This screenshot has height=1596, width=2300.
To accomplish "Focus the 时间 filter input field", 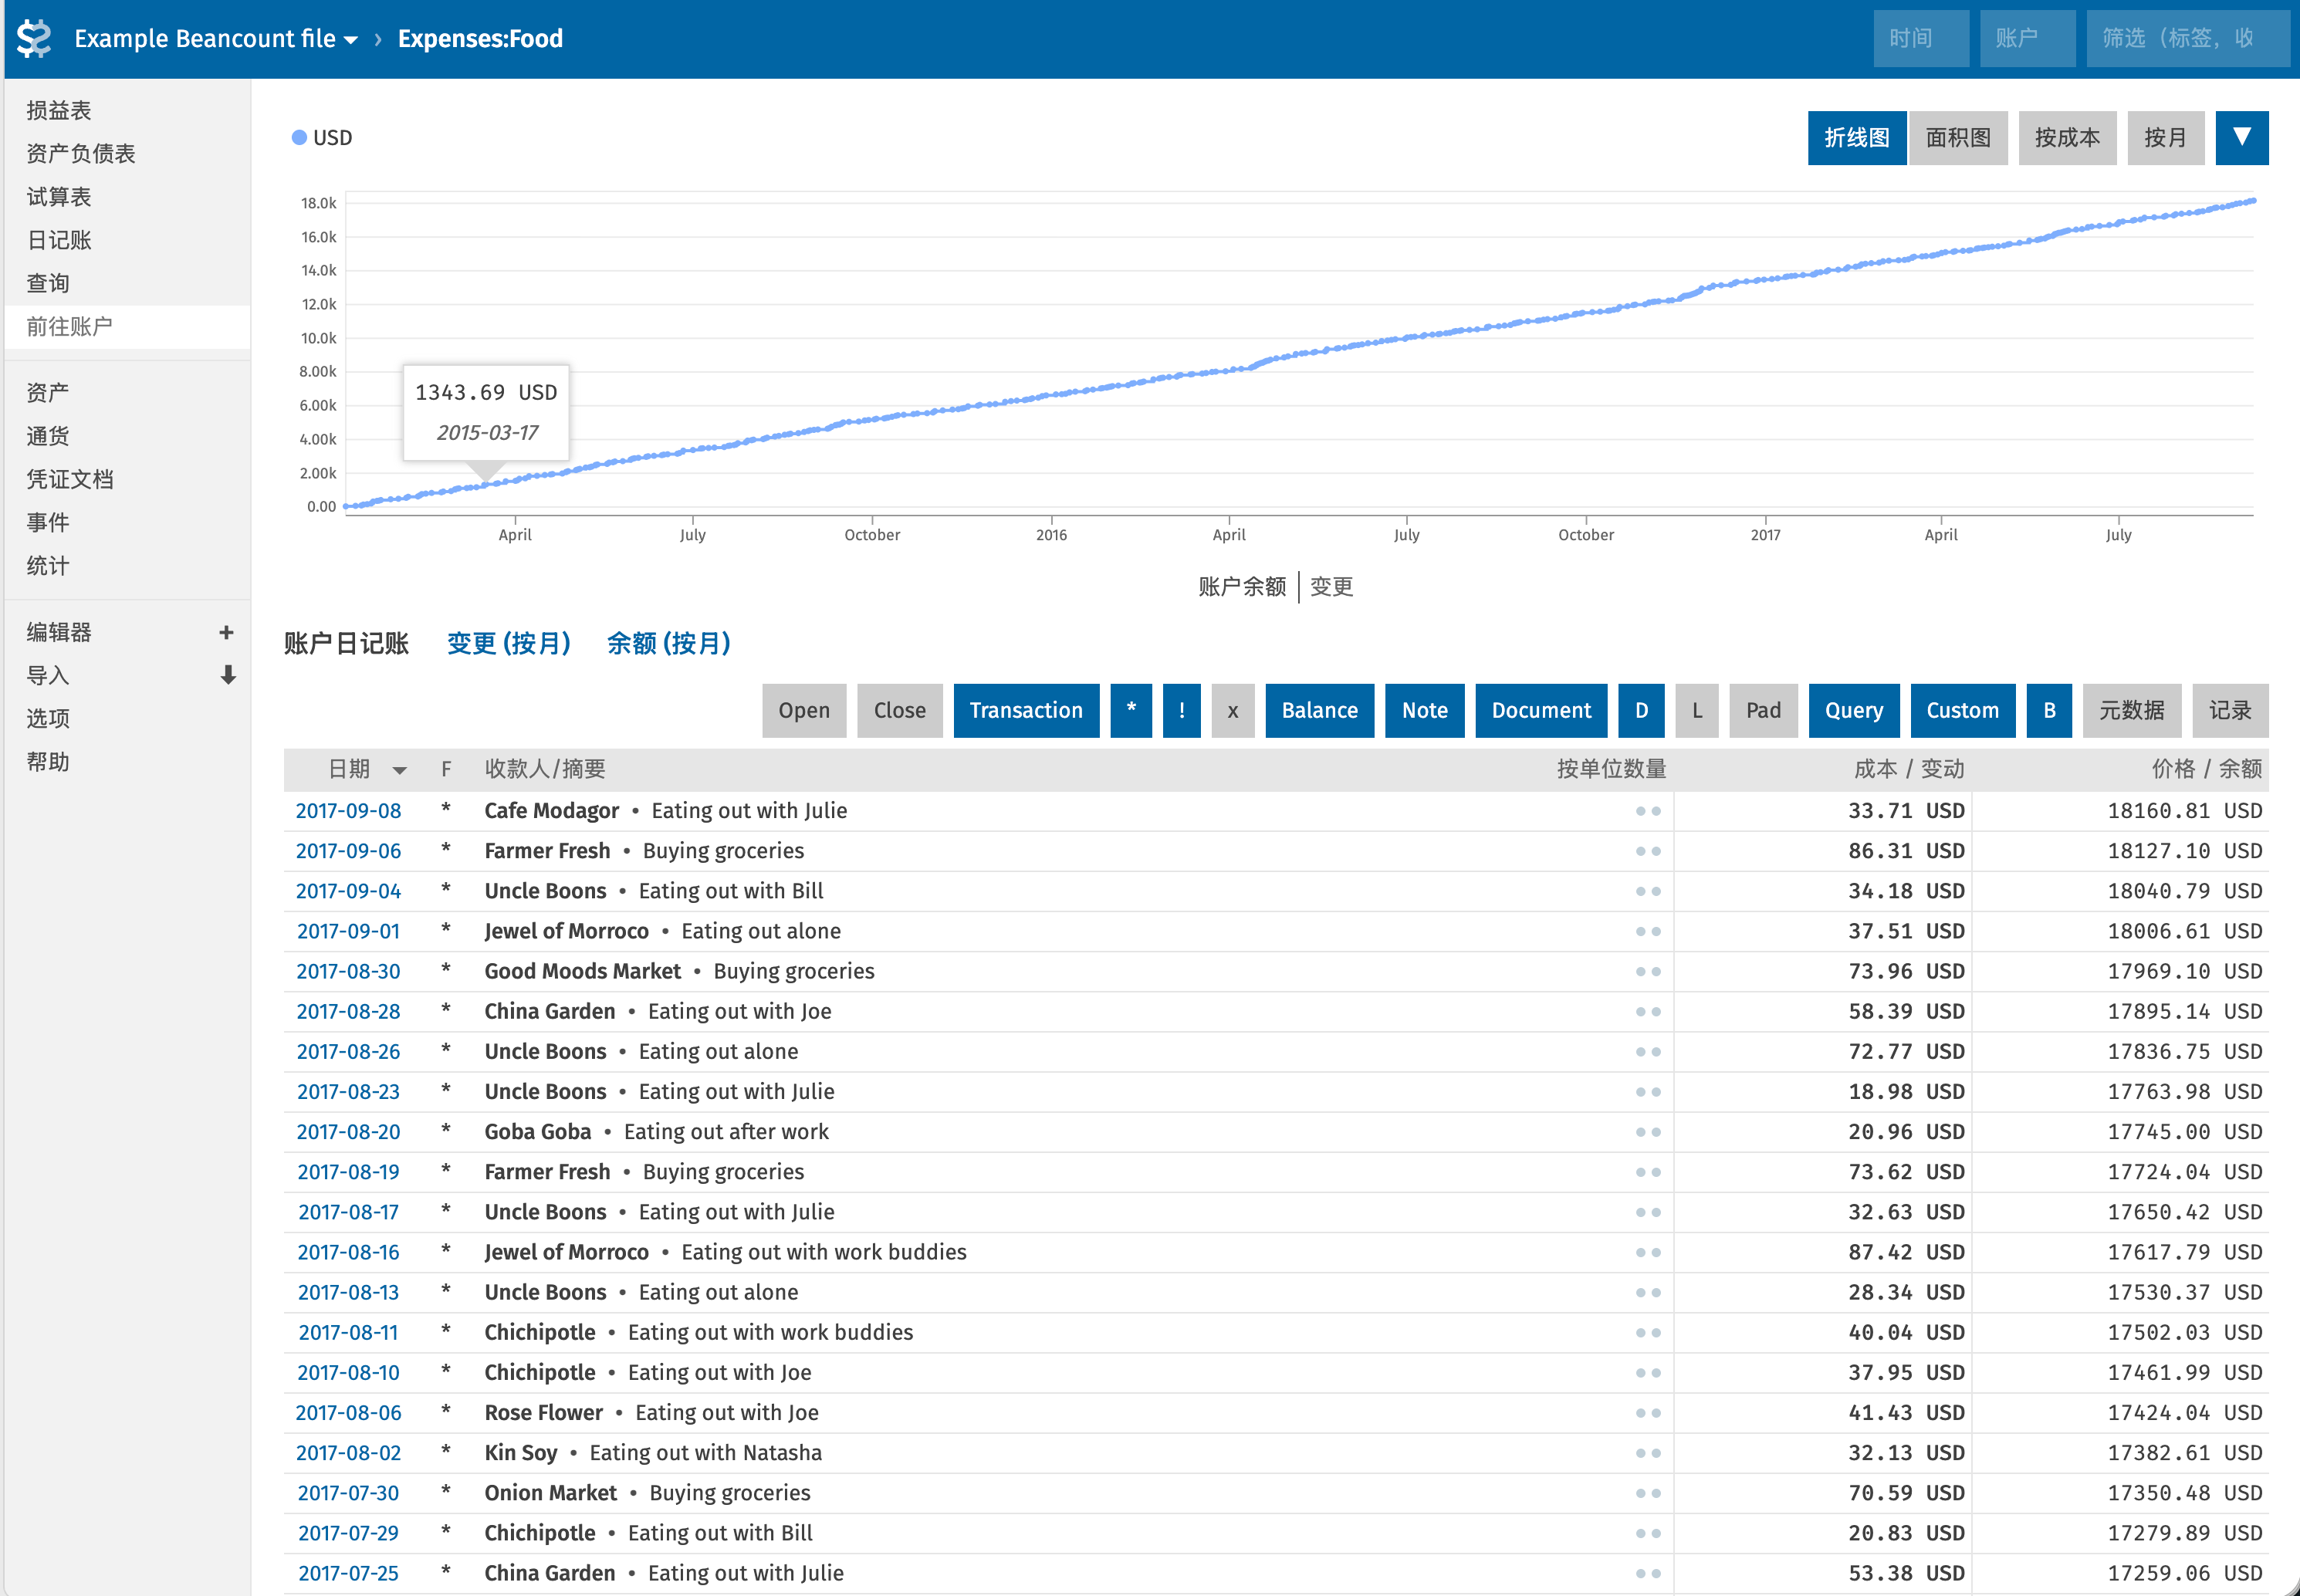I will click(x=1921, y=38).
